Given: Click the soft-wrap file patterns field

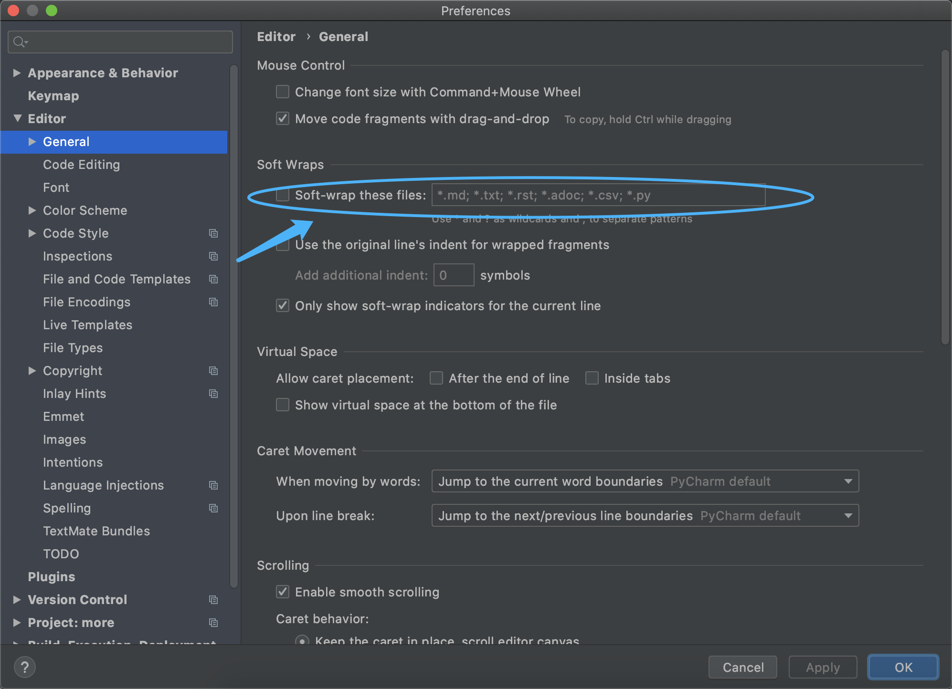Looking at the screenshot, I should tap(598, 195).
